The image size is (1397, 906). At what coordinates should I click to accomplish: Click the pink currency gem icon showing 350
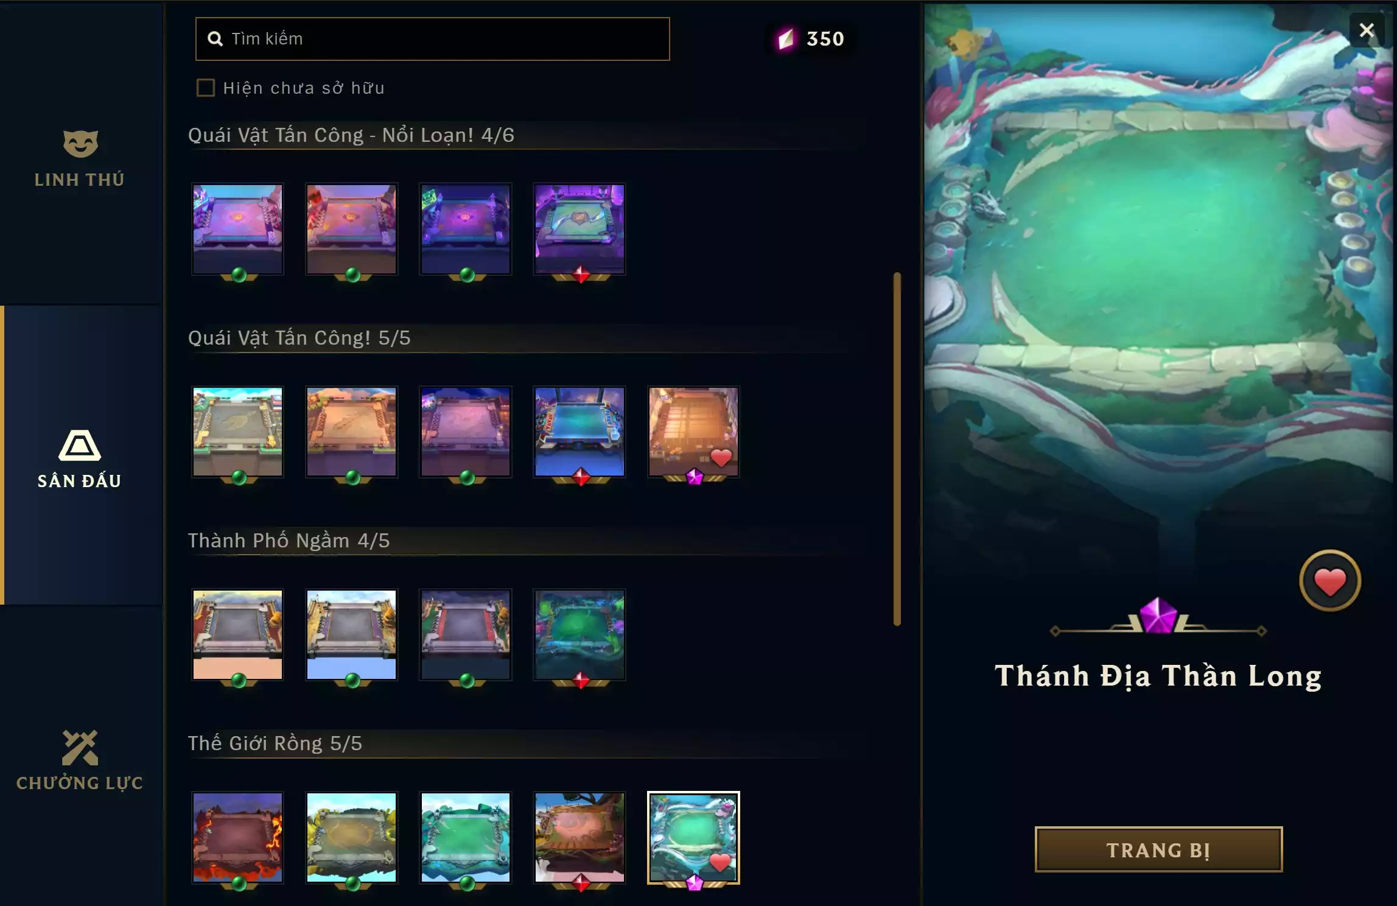coord(786,39)
